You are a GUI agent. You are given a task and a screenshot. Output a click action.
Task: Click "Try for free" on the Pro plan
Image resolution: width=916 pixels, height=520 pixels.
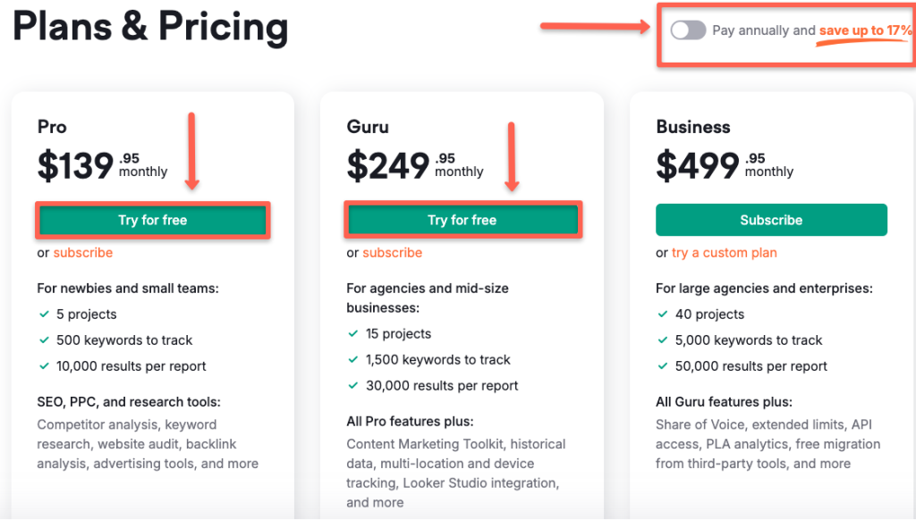(x=152, y=220)
